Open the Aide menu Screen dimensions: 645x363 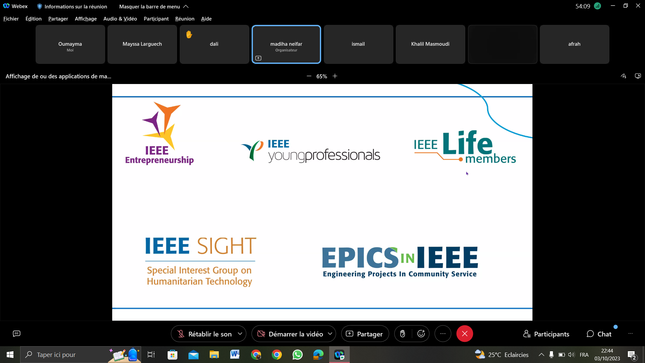[x=206, y=19]
